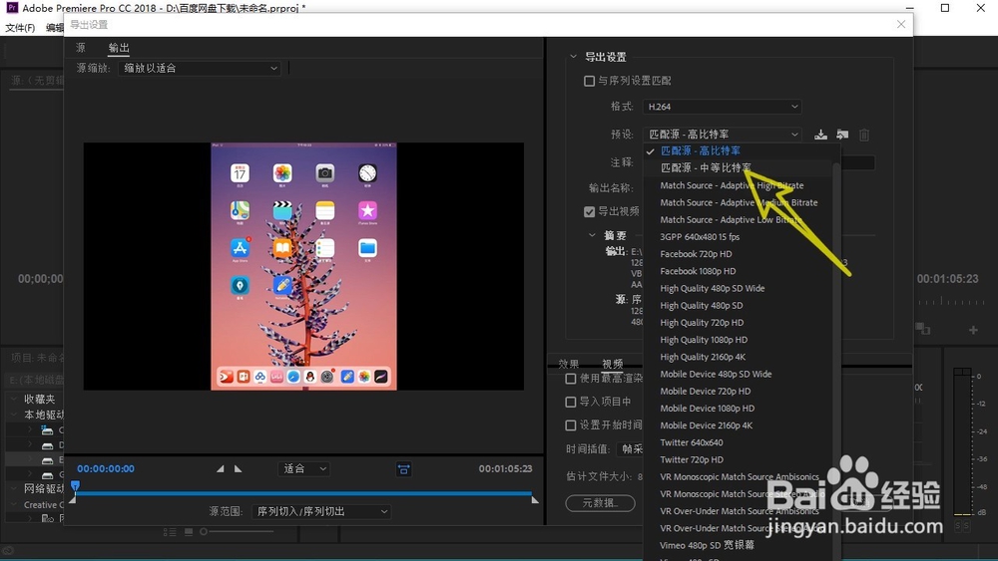Toggle the 导出视频 checkbox

pyautogui.click(x=590, y=211)
